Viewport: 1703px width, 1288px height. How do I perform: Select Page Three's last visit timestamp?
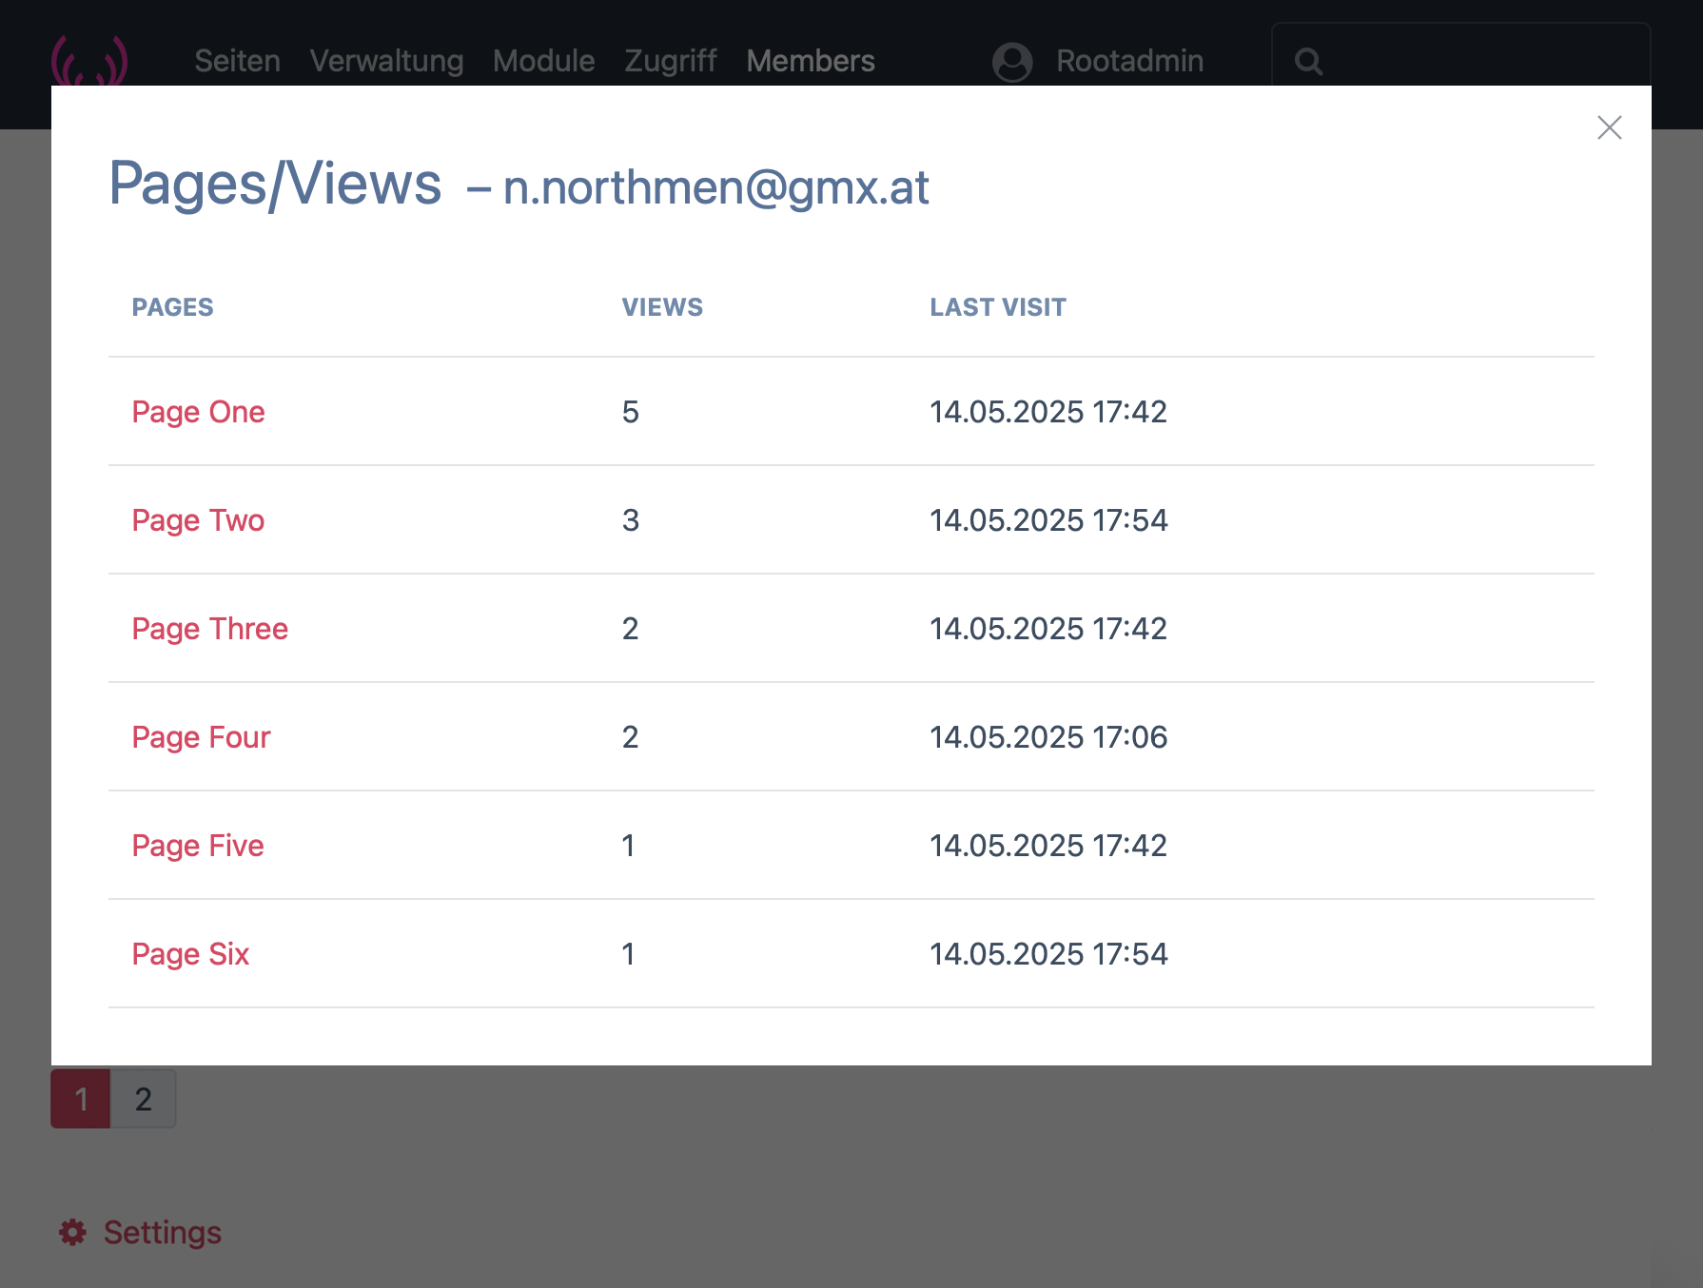1048,629
